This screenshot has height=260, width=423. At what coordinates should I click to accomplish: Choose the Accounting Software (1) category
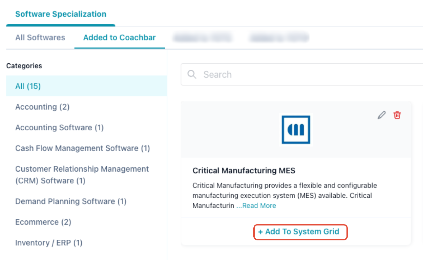[x=59, y=128]
